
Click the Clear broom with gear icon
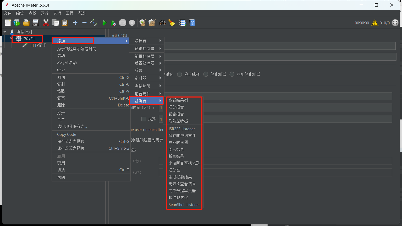pyautogui.click(x=142, y=23)
